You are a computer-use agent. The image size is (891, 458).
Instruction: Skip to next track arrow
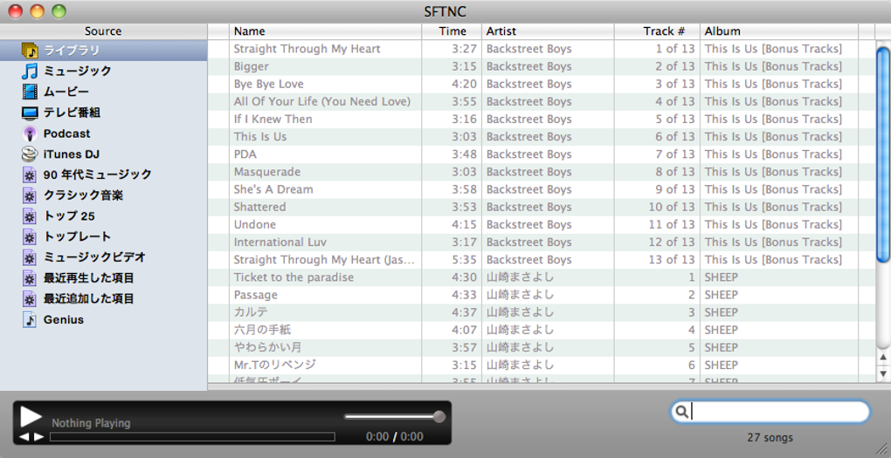[38, 436]
